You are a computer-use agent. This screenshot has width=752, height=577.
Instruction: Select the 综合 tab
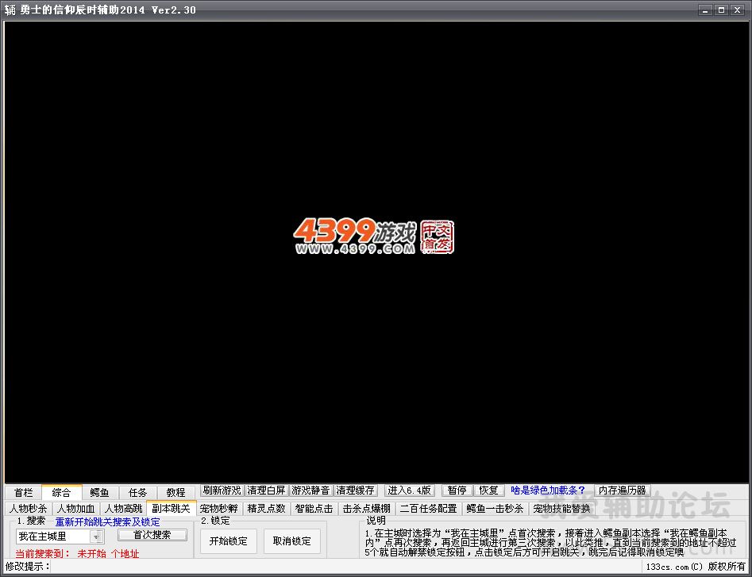61,492
